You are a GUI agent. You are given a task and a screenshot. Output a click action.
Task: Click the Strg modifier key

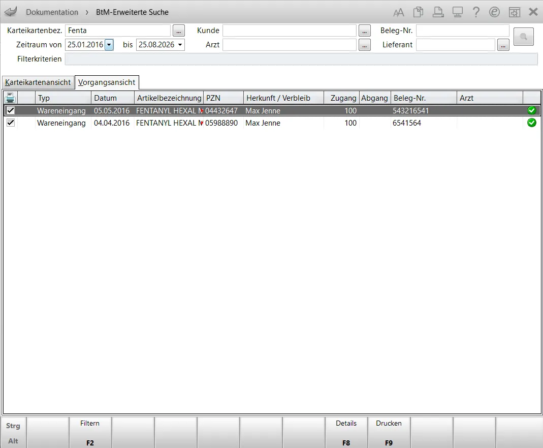tap(13, 426)
